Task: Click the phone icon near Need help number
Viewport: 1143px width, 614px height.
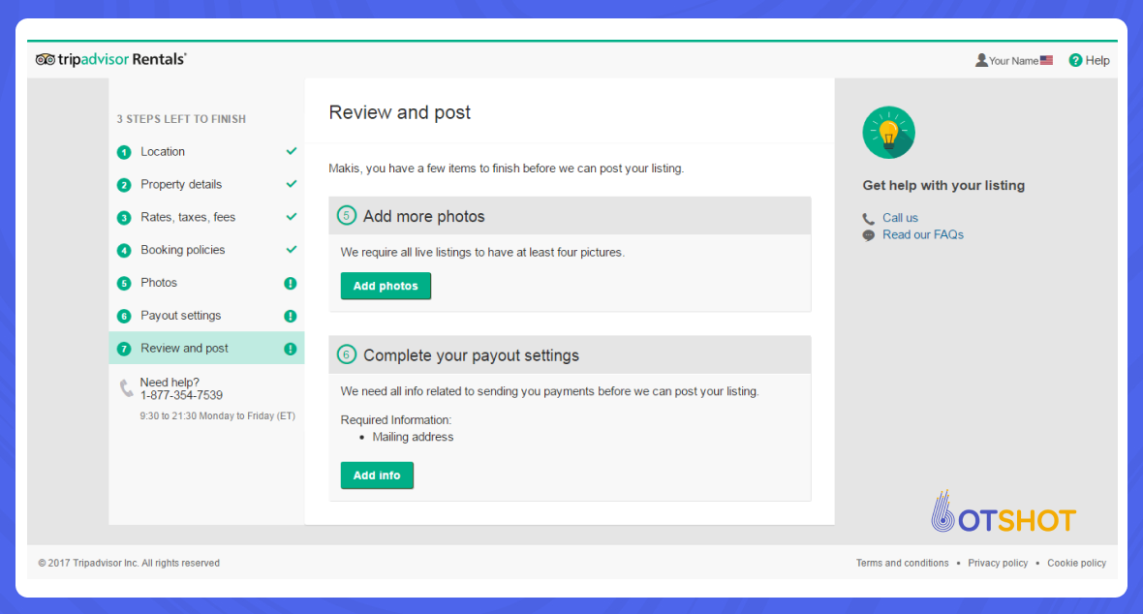Action: (x=126, y=387)
